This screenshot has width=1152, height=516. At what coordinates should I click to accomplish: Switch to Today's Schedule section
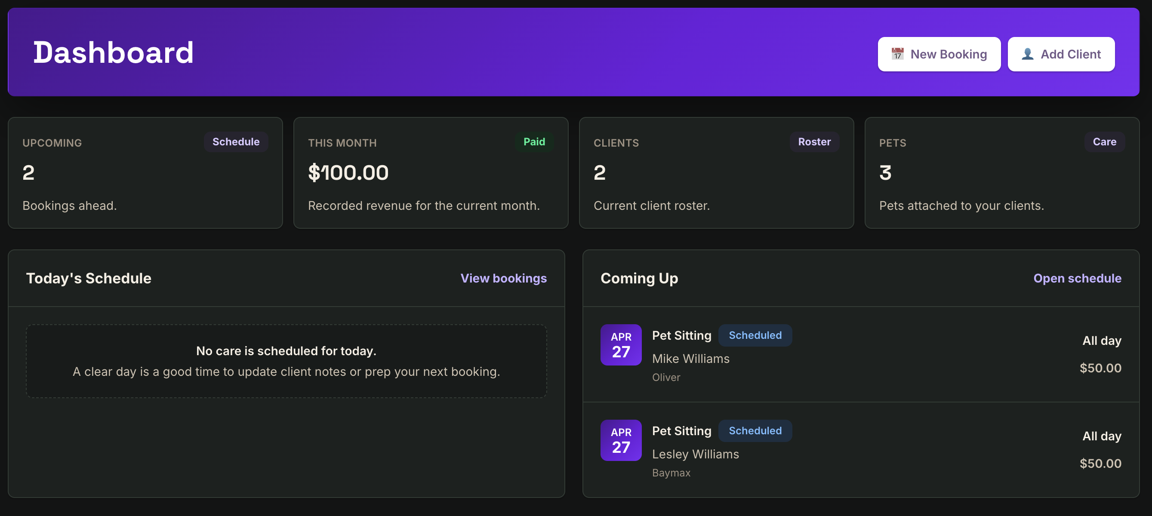tap(89, 278)
